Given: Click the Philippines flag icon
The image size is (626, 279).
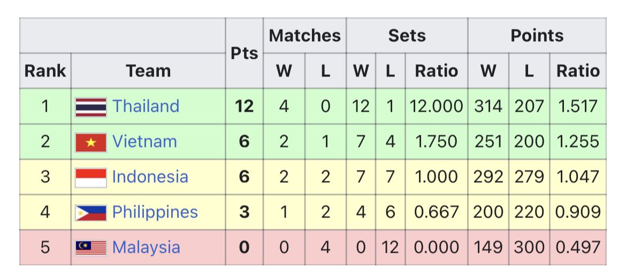Looking at the screenshot, I should 90,213.
